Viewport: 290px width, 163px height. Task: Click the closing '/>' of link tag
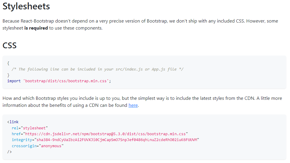(x=9, y=152)
